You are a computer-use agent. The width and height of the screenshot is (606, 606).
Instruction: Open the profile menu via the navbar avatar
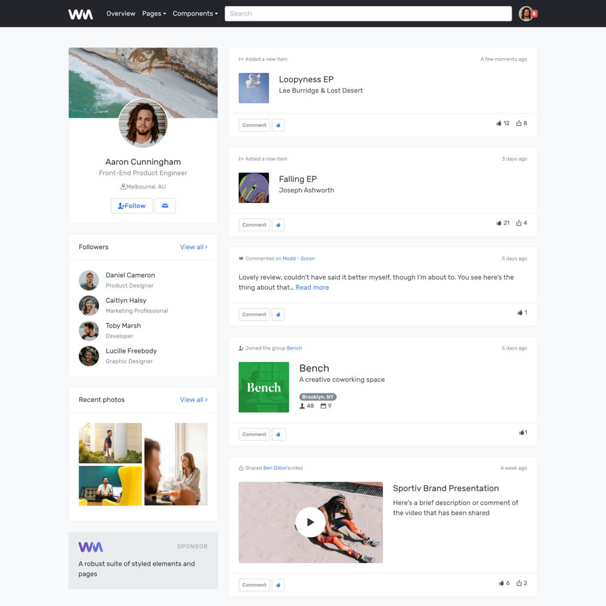[x=525, y=13]
